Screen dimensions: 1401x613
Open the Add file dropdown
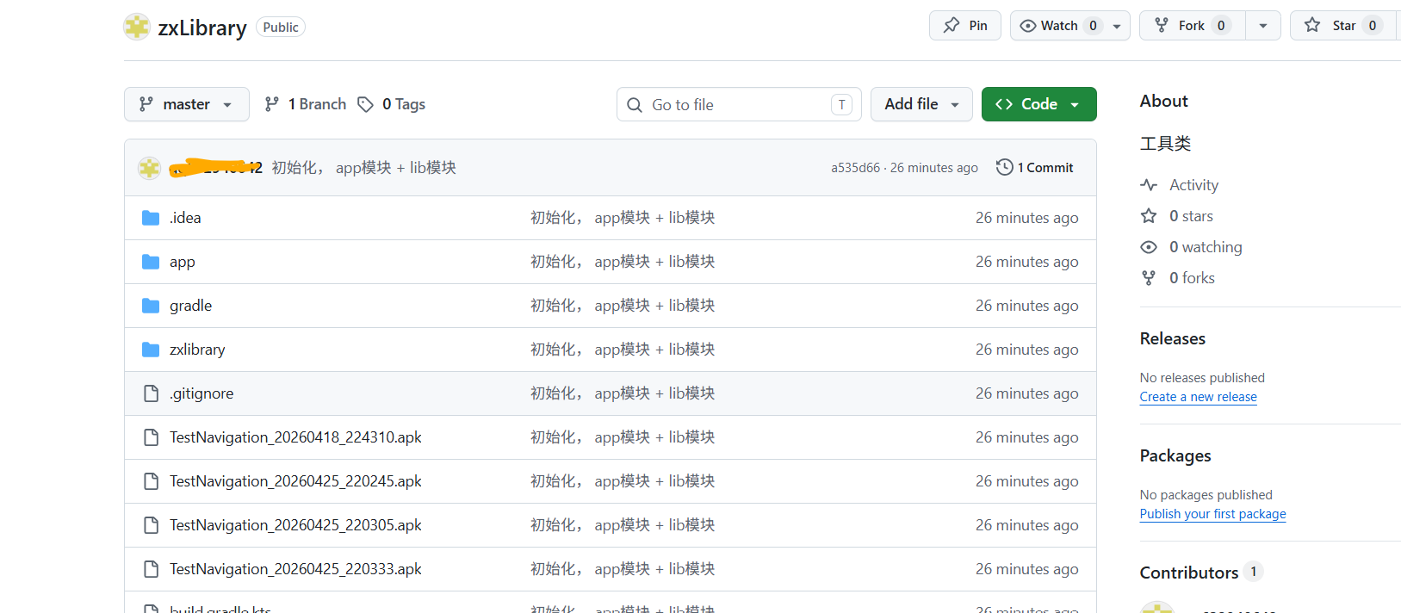coord(921,104)
